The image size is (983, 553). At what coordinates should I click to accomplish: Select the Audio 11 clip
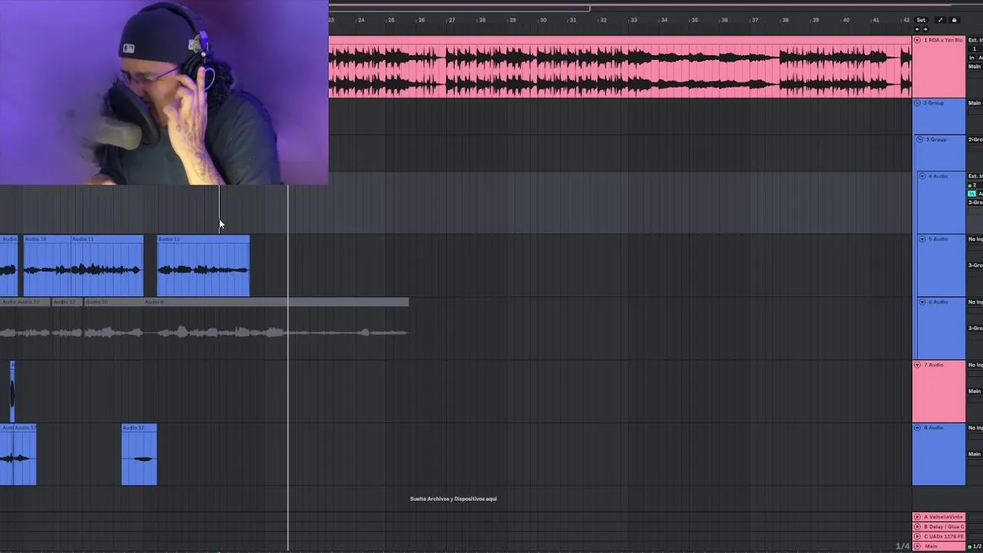pos(107,266)
